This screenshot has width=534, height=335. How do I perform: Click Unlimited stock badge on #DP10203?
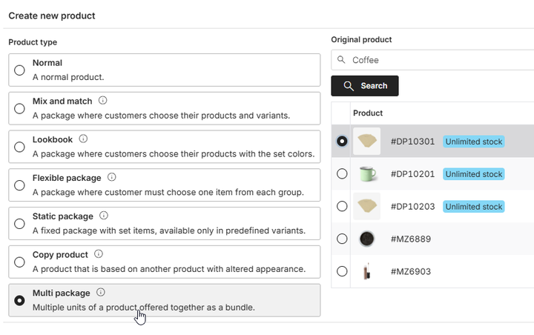pos(474,206)
